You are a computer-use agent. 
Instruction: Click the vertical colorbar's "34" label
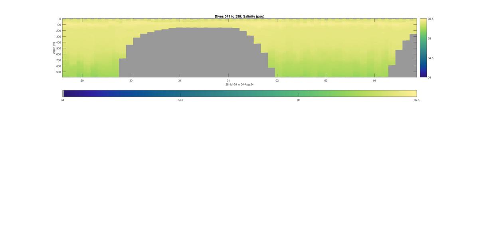point(430,77)
